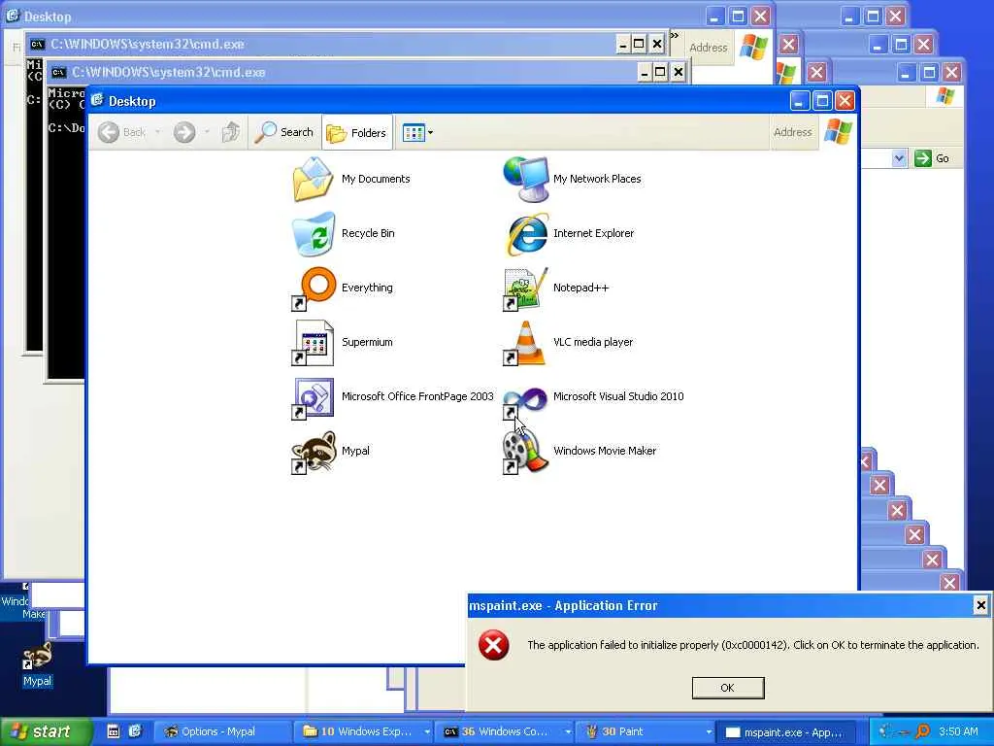Image resolution: width=994 pixels, height=746 pixels.
Task: Select the My Network Places icon
Action: point(525,179)
